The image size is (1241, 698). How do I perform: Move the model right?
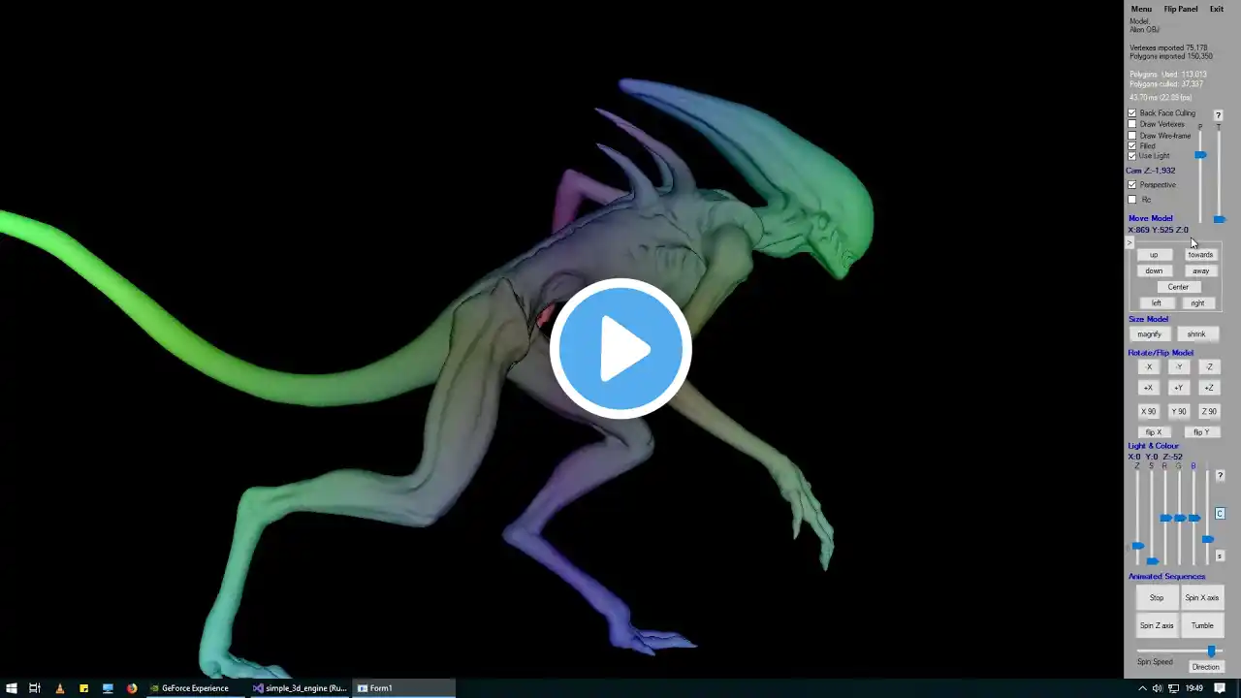[1197, 303]
